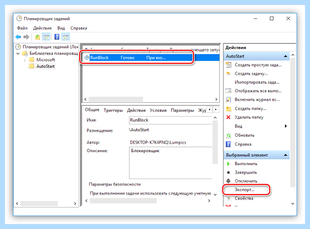The width and height of the screenshot is (310, 229).
Task: Click the details pane horizontal scrollbar
Action: (123, 201)
